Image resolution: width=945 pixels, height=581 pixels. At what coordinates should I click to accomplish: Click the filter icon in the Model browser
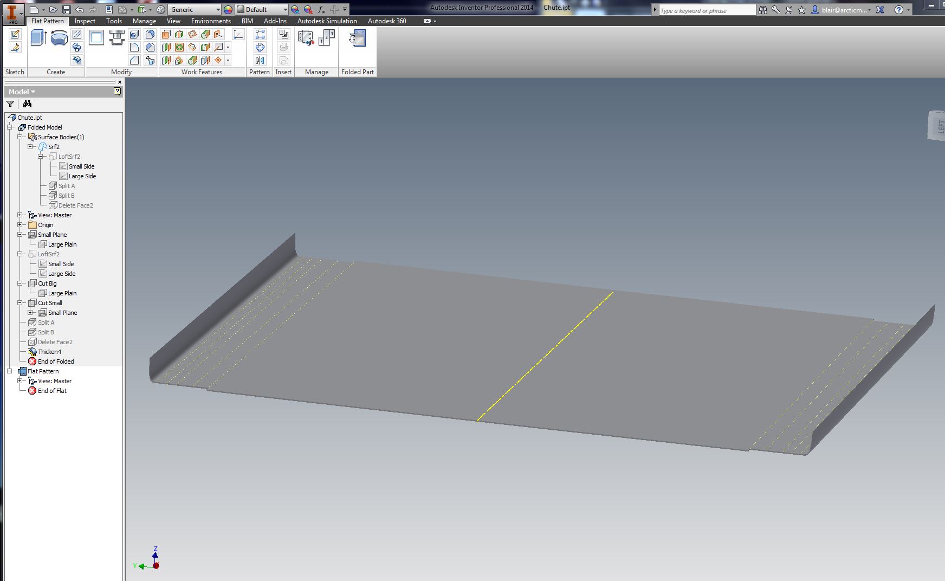(10, 104)
